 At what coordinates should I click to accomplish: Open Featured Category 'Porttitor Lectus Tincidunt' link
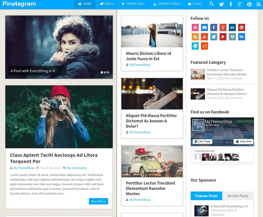[227, 72]
